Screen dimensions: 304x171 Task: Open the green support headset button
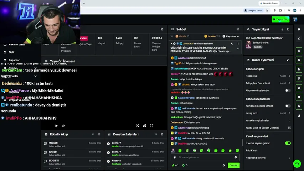tap(297, 164)
